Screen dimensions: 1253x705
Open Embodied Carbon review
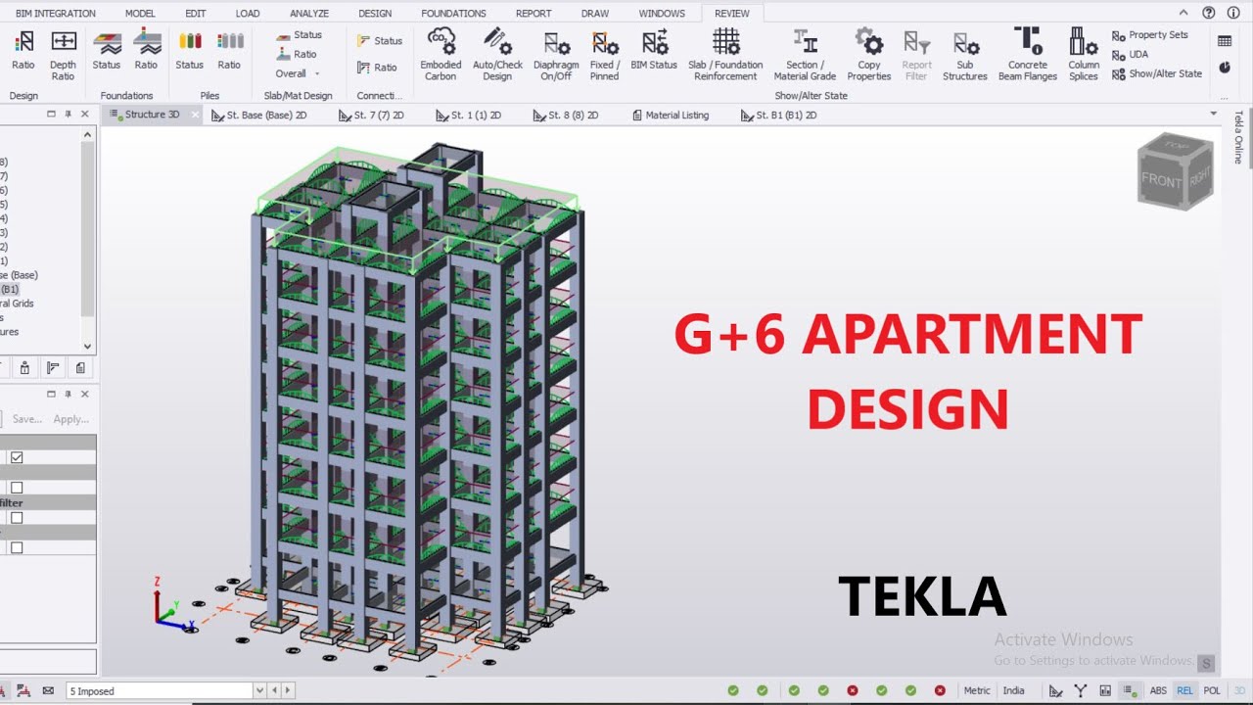coord(441,55)
